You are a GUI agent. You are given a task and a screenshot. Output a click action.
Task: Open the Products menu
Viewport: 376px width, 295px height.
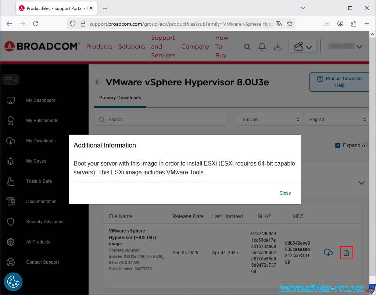[x=99, y=47]
